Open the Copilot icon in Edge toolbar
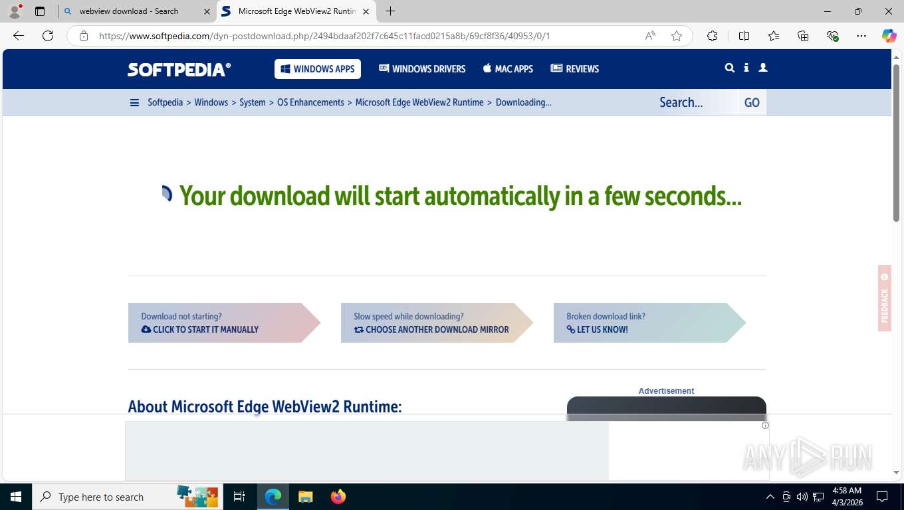The image size is (904, 510). (x=889, y=36)
